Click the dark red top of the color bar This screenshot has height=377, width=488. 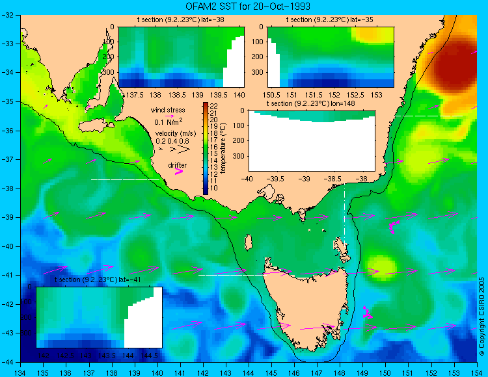pyautogui.click(x=206, y=105)
